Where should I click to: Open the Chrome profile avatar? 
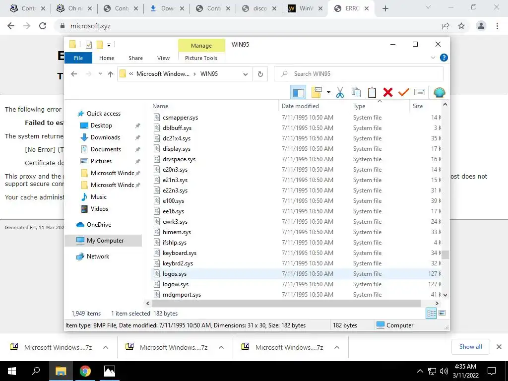(481, 26)
